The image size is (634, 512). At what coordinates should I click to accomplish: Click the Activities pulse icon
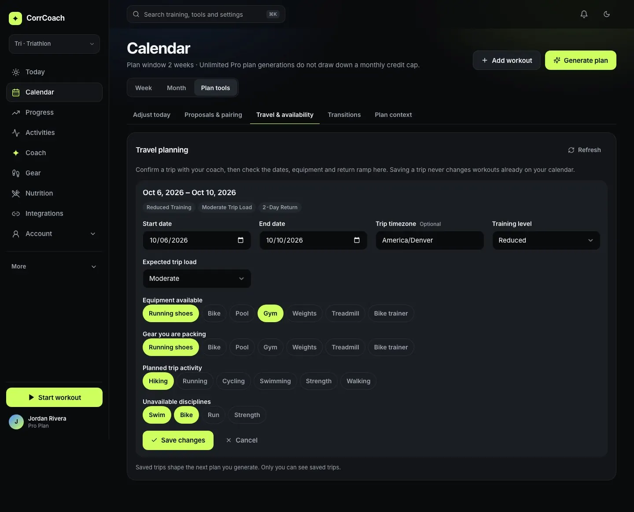tap(16, 133)
